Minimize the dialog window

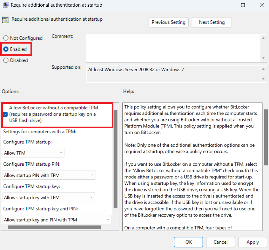(225, 5)
